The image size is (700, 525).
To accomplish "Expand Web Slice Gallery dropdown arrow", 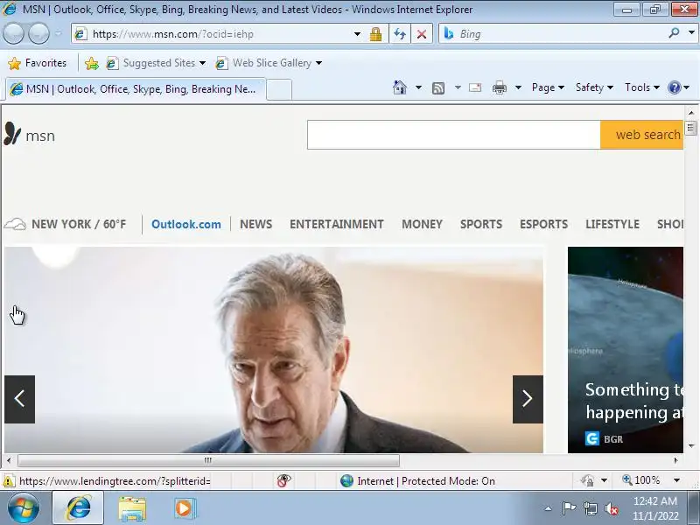I will coord(318,63).
